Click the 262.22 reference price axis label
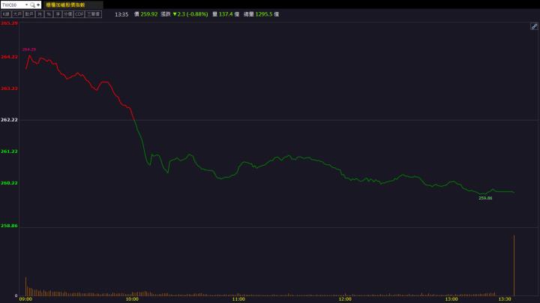Screen dimensions: 540x303 [9, 120]
